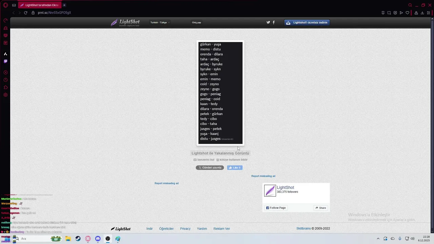Open Extensions cube icon in sidebar
This screenshot has width=434, height=244.
(x=5, y=87)
